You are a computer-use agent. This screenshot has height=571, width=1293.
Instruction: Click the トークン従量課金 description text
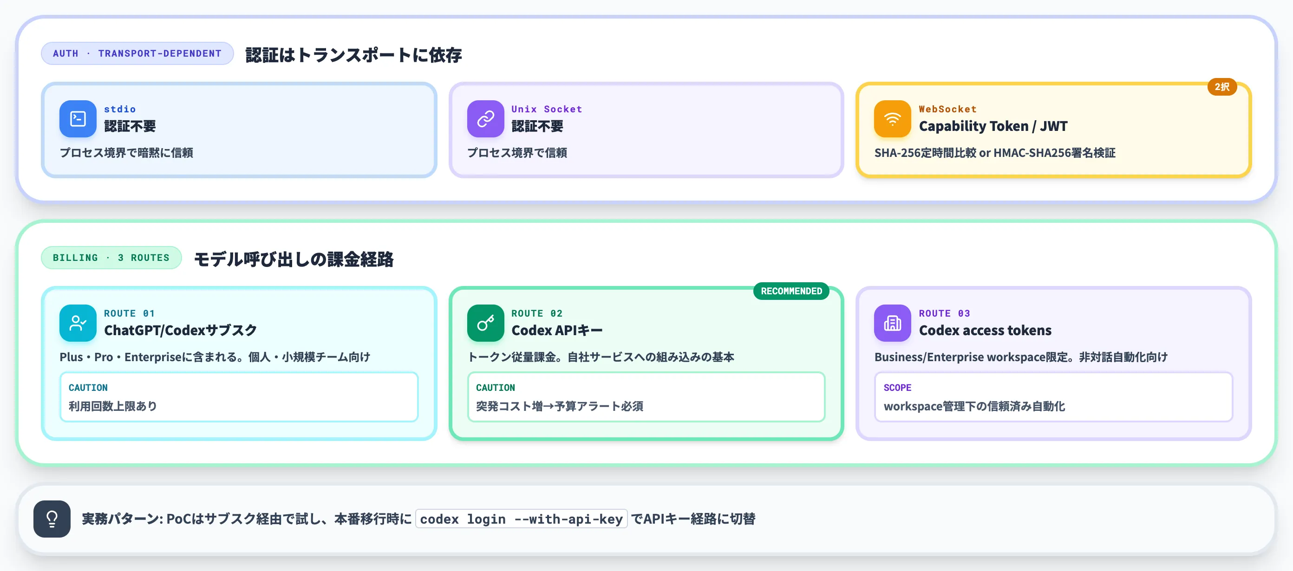coord(601,357)
